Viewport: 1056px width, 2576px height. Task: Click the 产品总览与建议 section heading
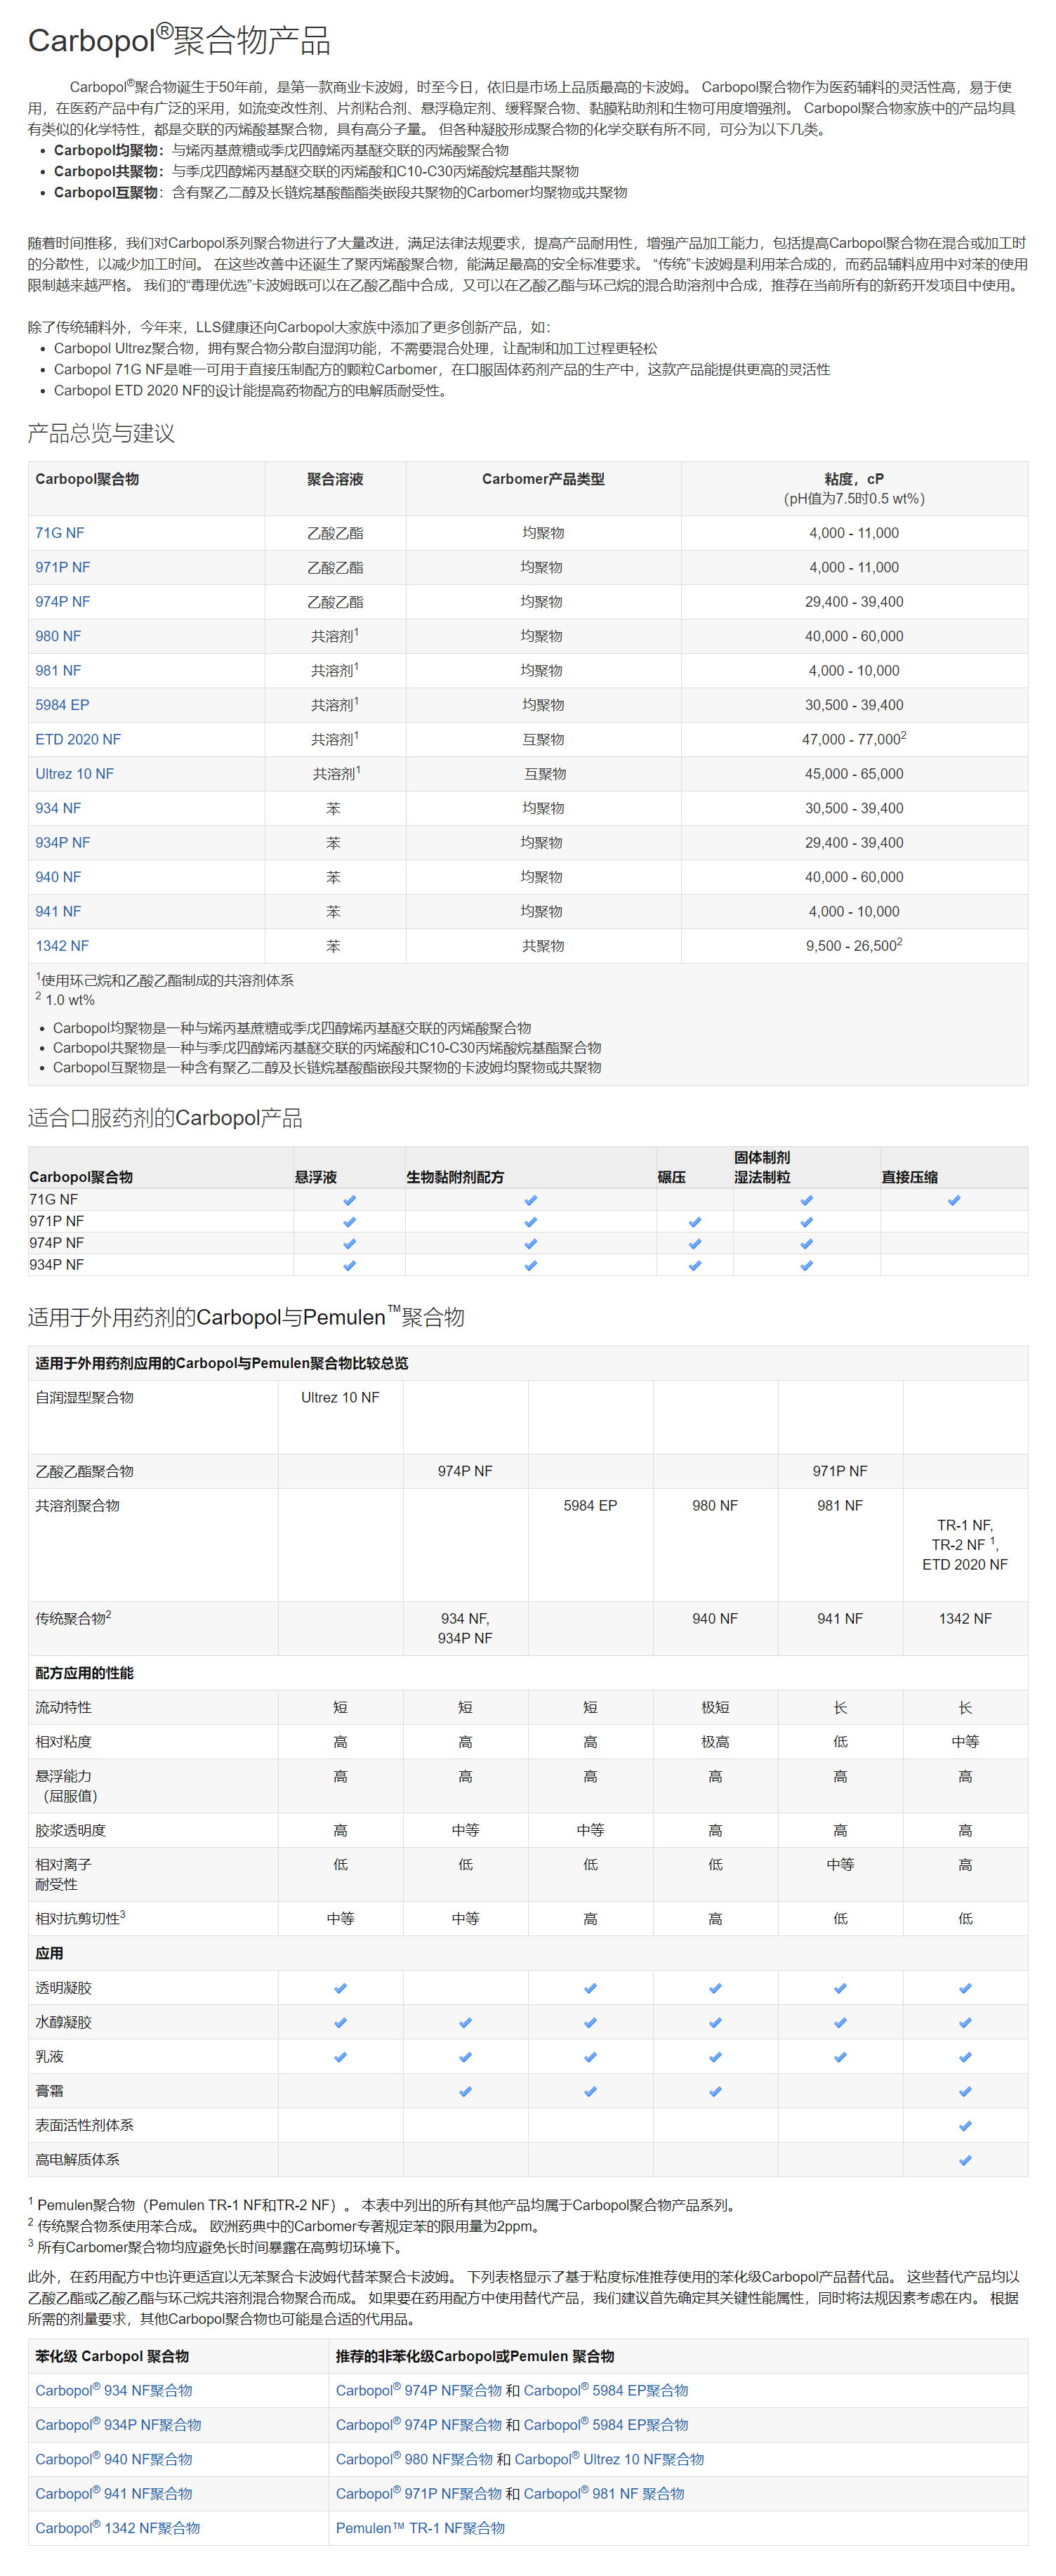tap(101, 433)
